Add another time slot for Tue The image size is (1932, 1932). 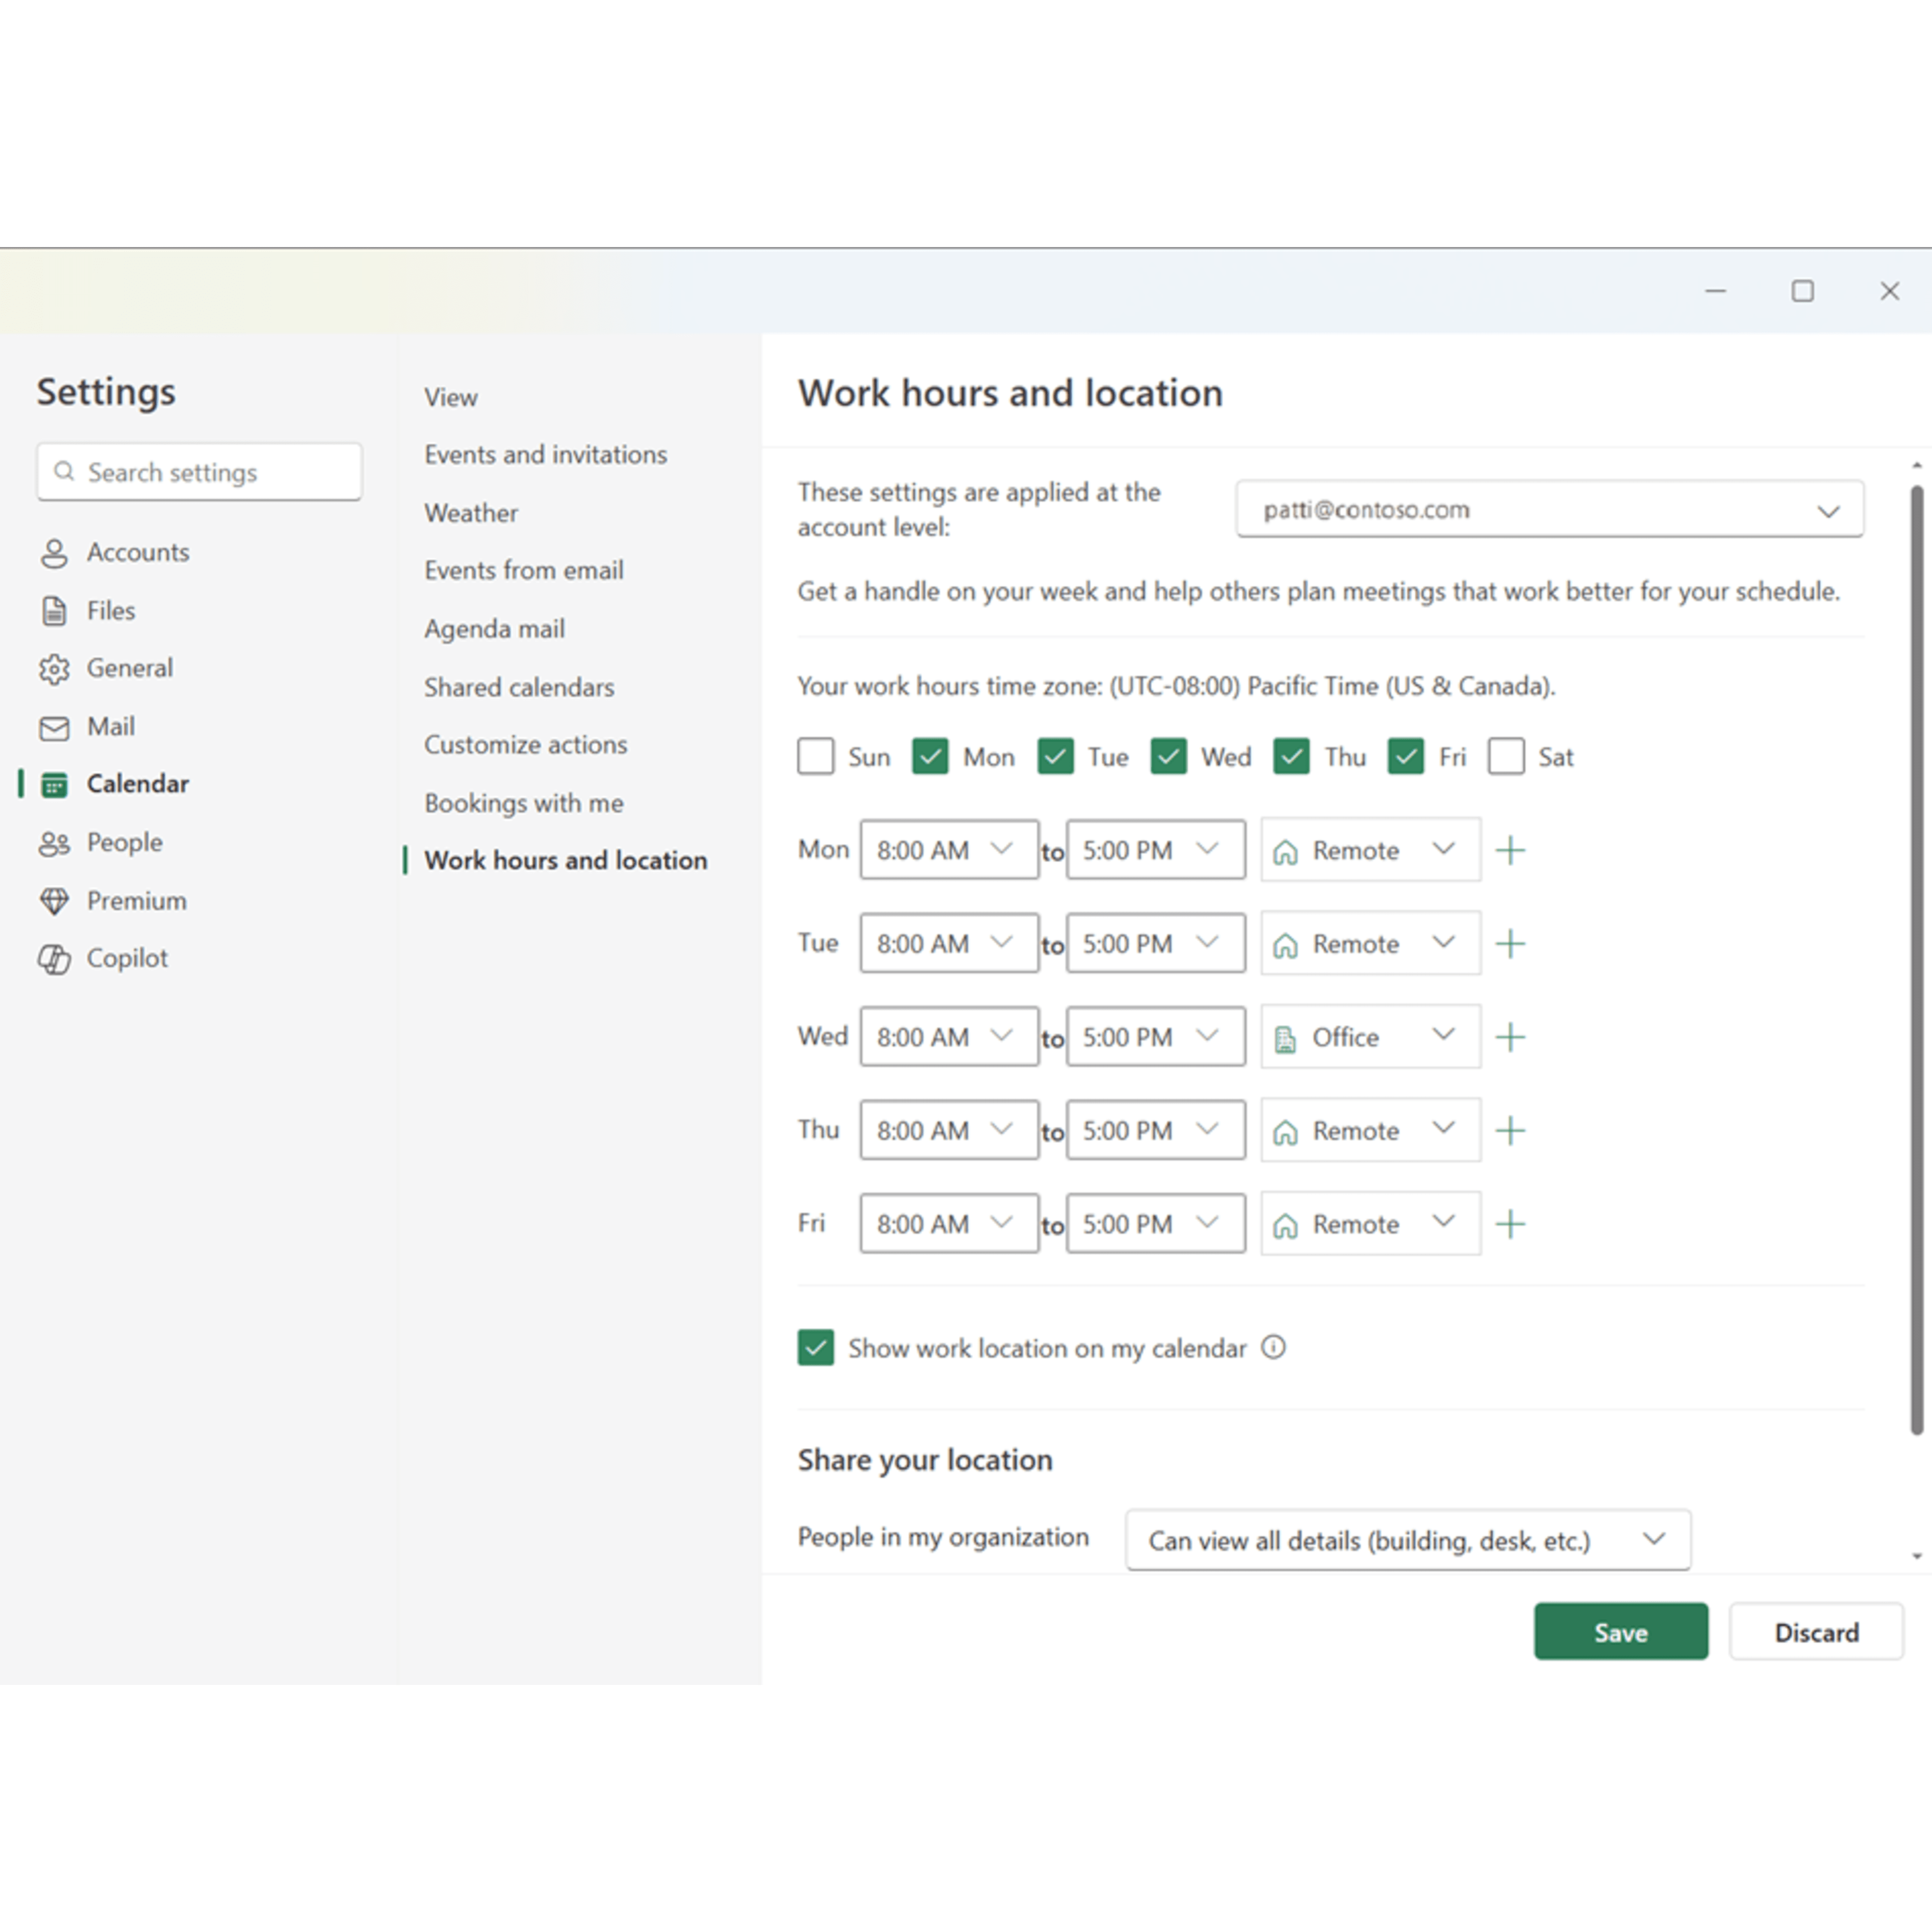pyautogui.click(x=1510, y=943)
